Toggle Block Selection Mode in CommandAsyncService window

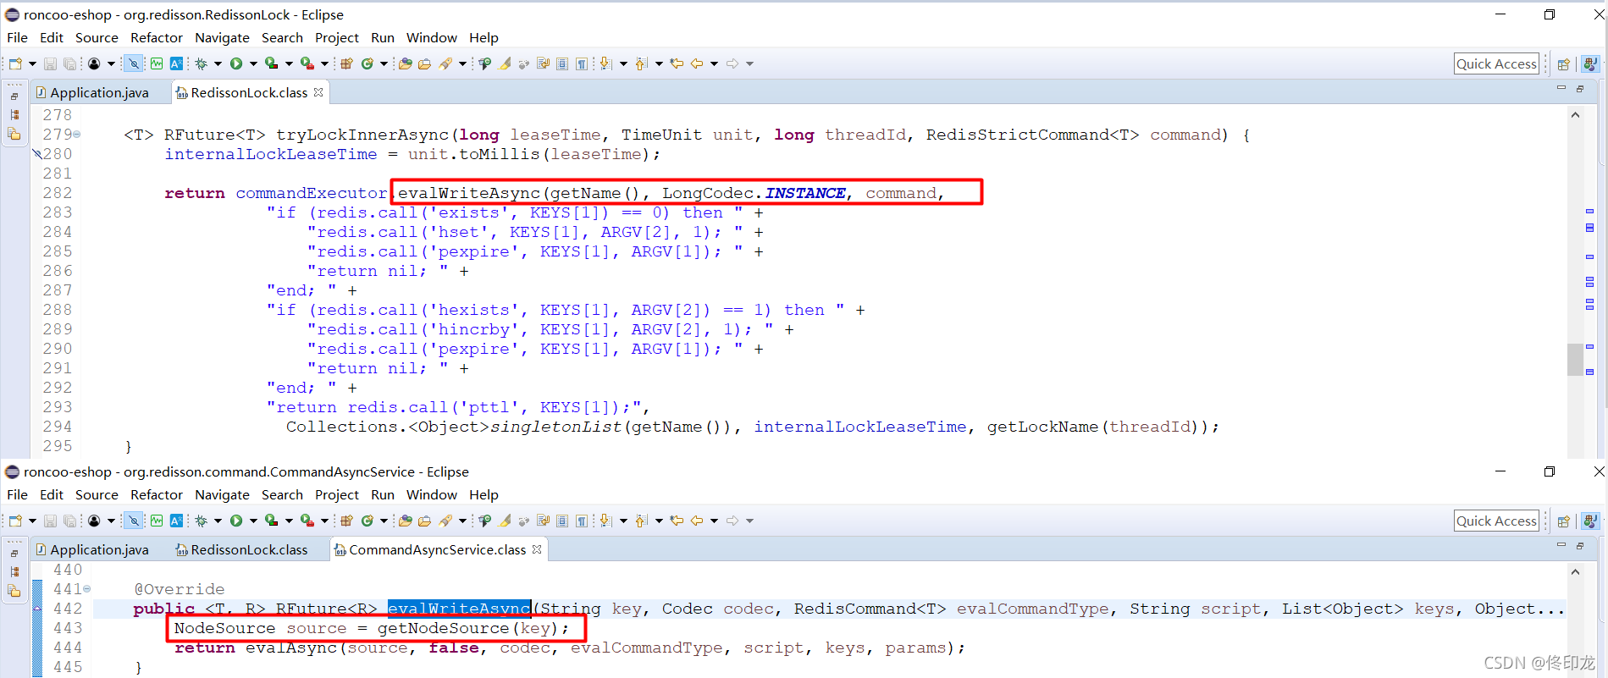[562, 521]
